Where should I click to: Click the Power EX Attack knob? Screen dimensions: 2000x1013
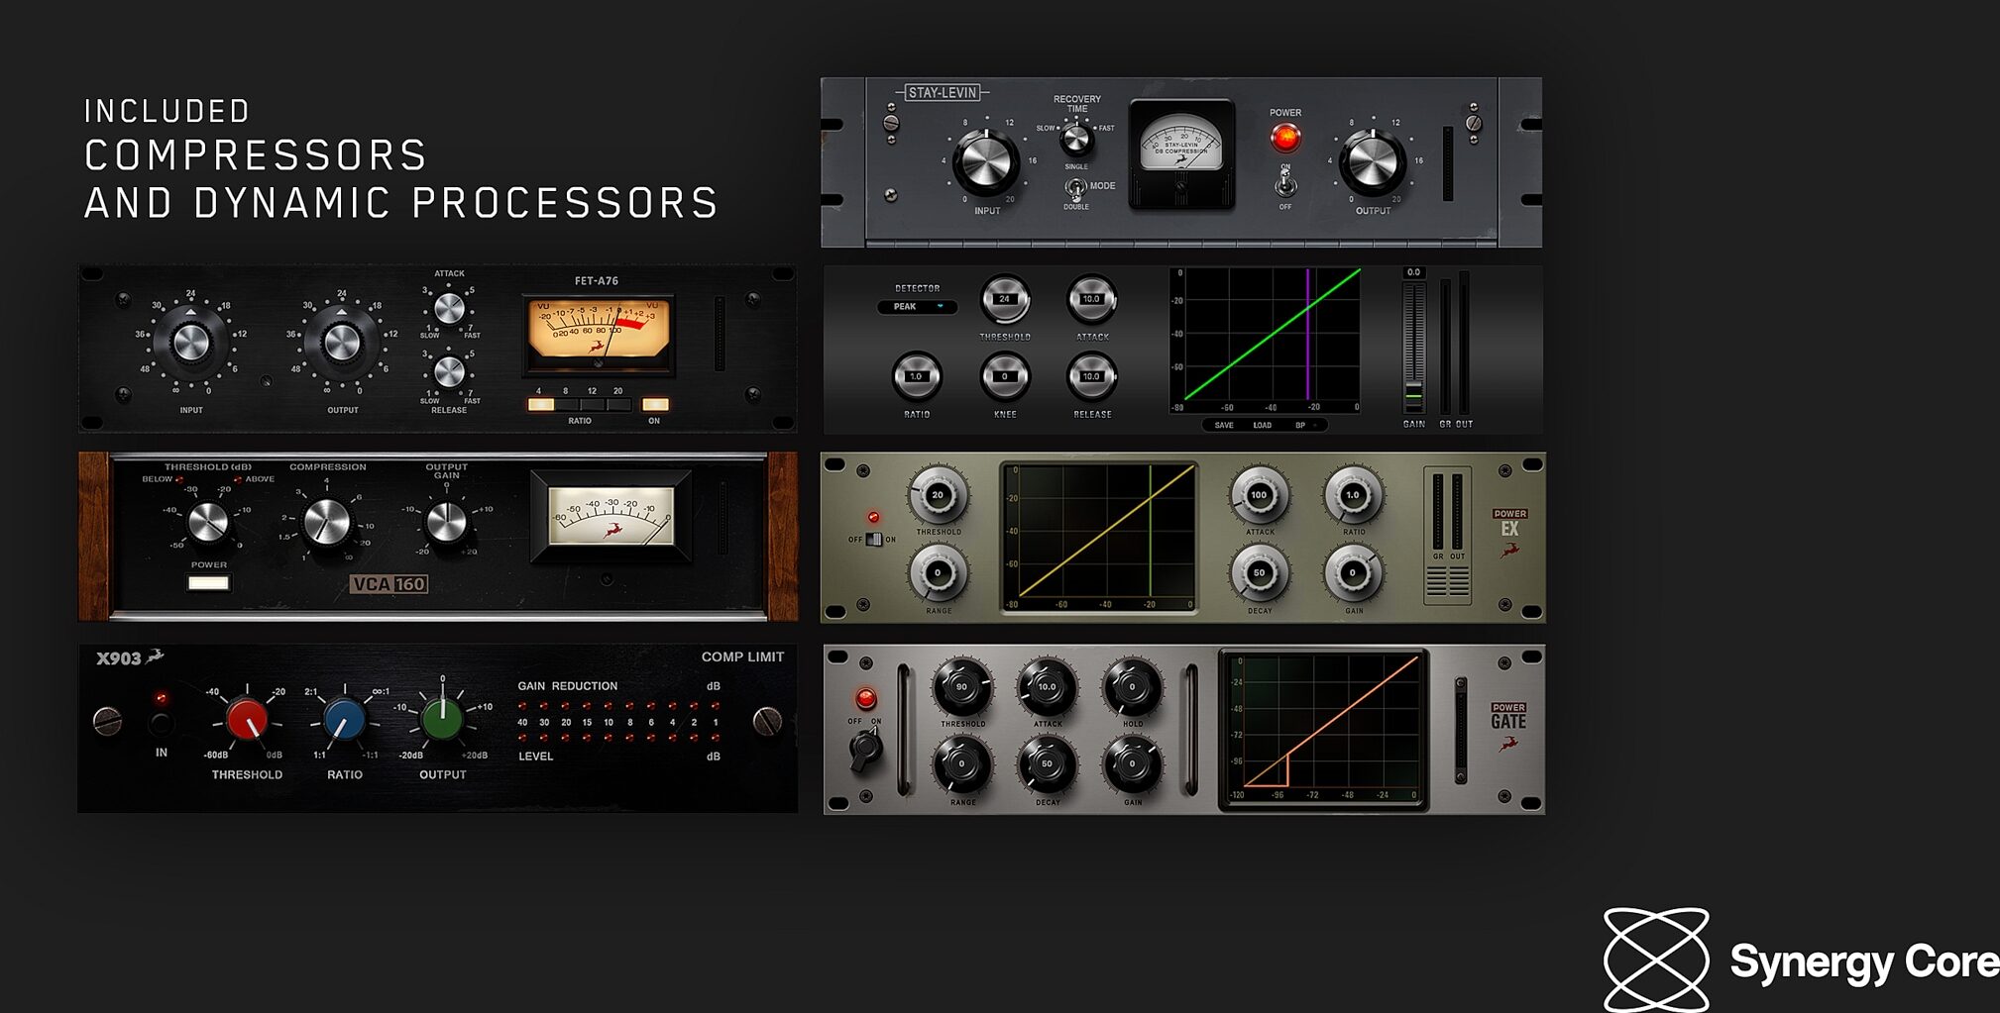pos(1259,495)
